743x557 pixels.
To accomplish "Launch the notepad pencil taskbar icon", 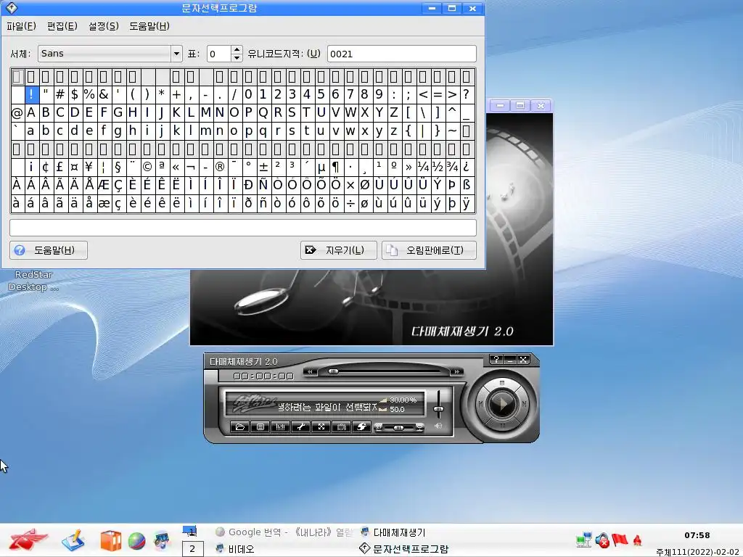I will 73,540.
